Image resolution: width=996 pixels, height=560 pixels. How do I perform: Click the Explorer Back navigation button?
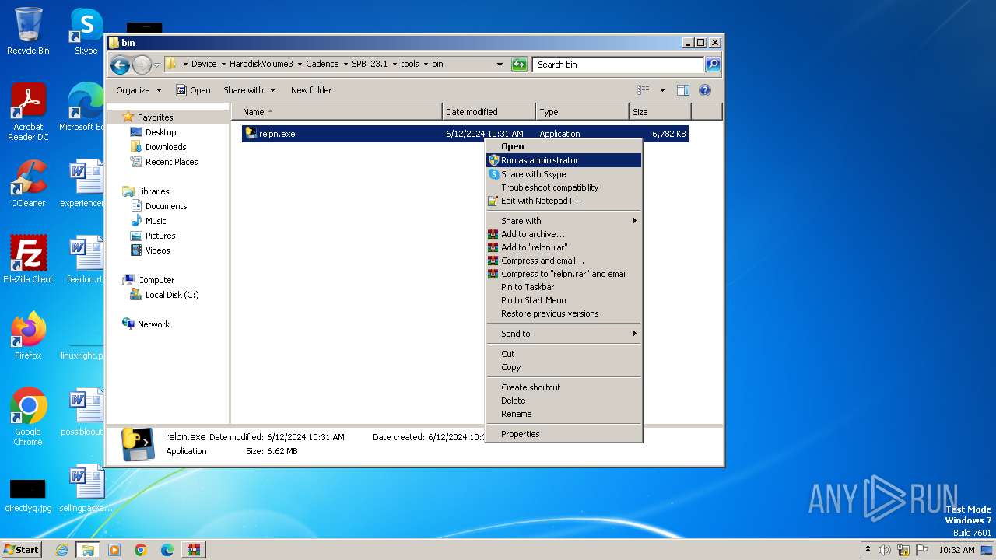click(120, 65)
